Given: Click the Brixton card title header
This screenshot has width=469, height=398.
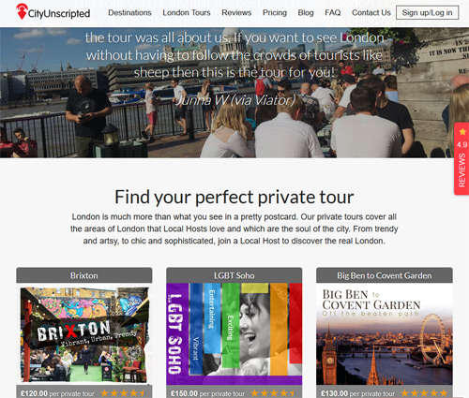Looking at the screenshot, I should click(84, 275).
